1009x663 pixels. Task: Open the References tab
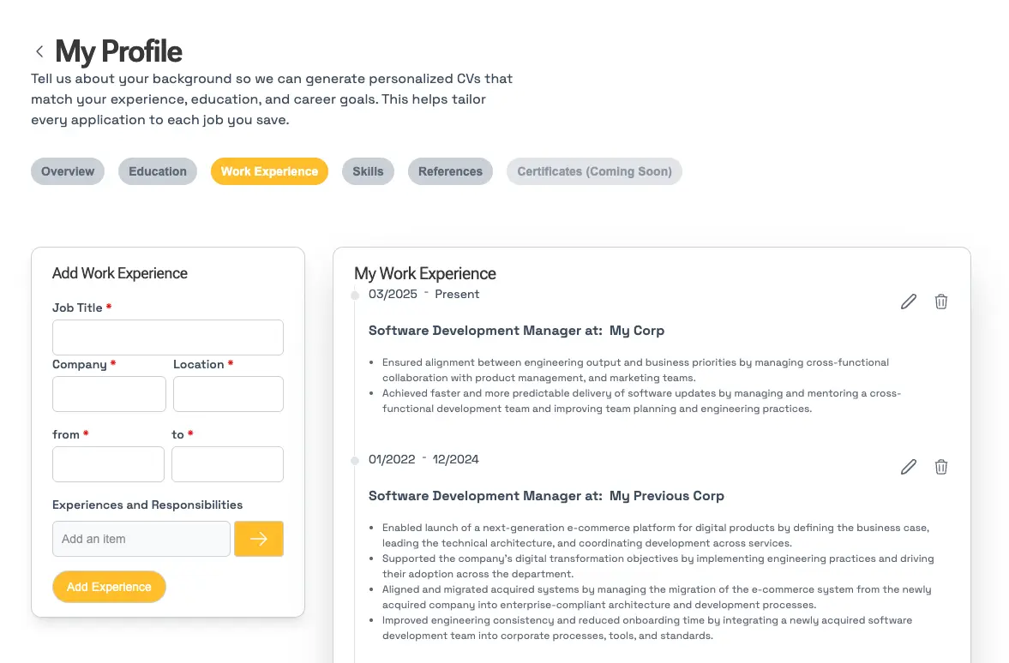450,171
